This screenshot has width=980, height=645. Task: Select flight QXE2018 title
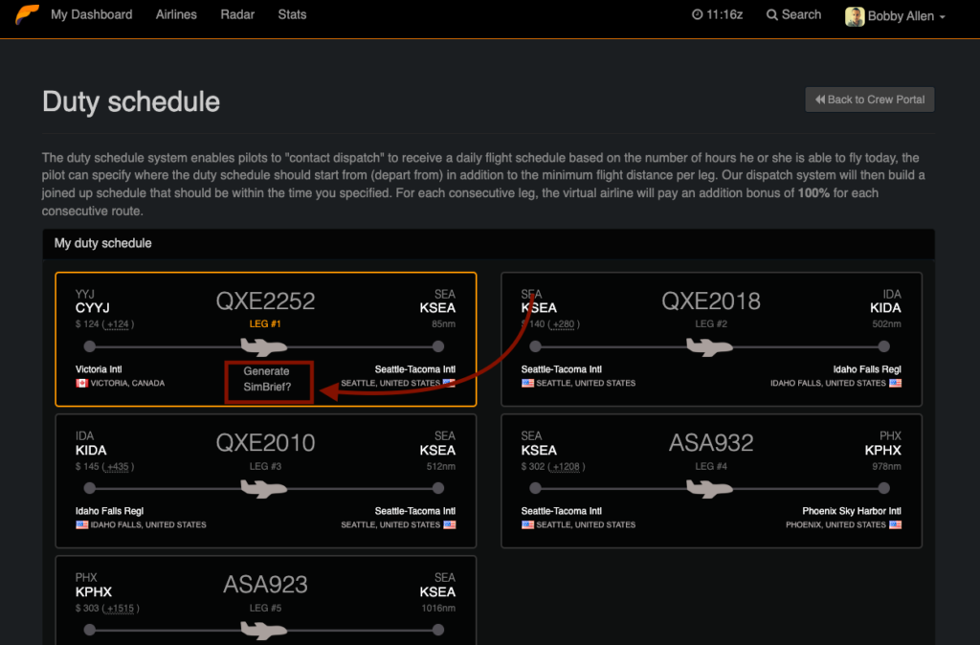(711, 301)
